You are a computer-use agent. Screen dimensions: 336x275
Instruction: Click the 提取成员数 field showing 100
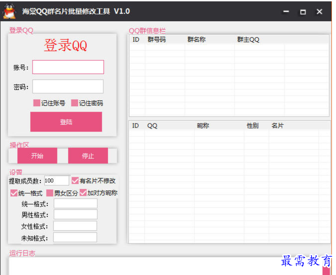pyautogui.click(x=57, y=180)
